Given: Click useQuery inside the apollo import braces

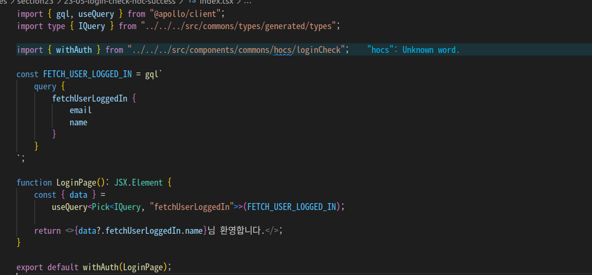Looking at the screenshot, I should 96,14.
